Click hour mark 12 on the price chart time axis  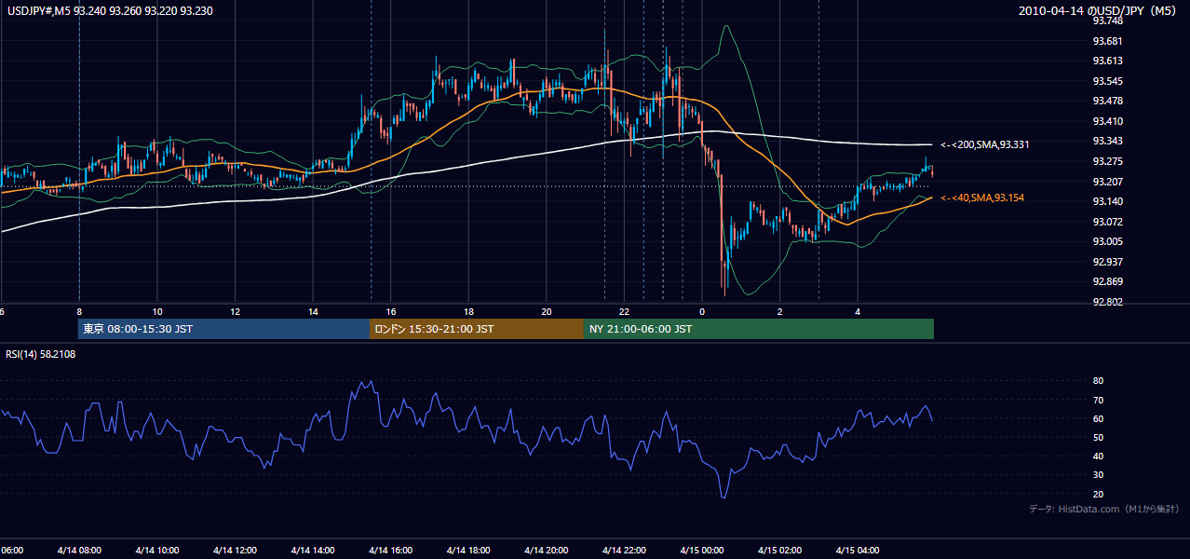tap(236, 311)
